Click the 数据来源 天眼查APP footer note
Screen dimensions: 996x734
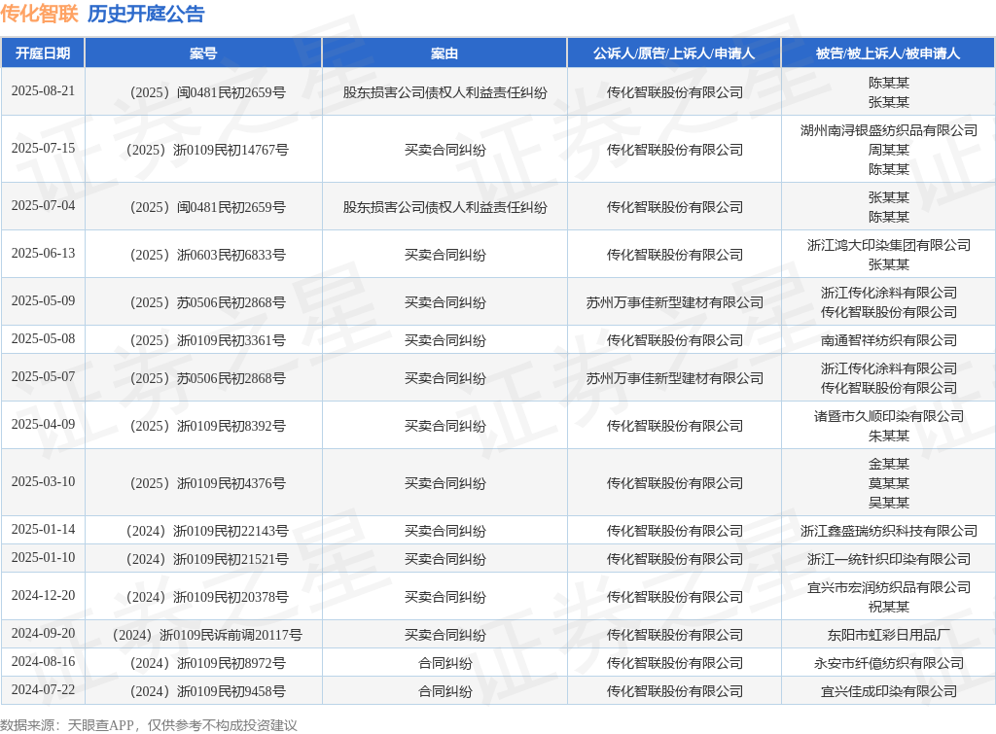click(149, 725)
